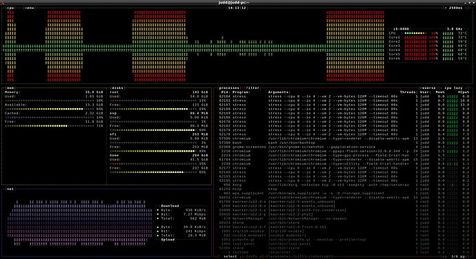Select the NetworkManager process row
The height and width of the screenshot is (259, 476).
[x=344, y=218]
